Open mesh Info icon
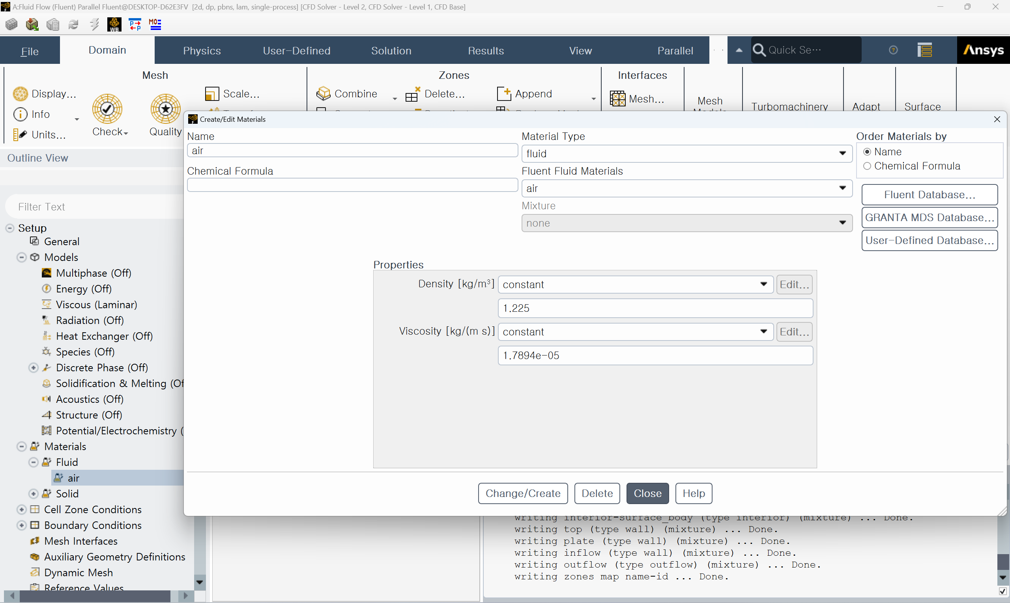Image resolution: width=1010 pixels, height=603 pixels. coord(21,114)
